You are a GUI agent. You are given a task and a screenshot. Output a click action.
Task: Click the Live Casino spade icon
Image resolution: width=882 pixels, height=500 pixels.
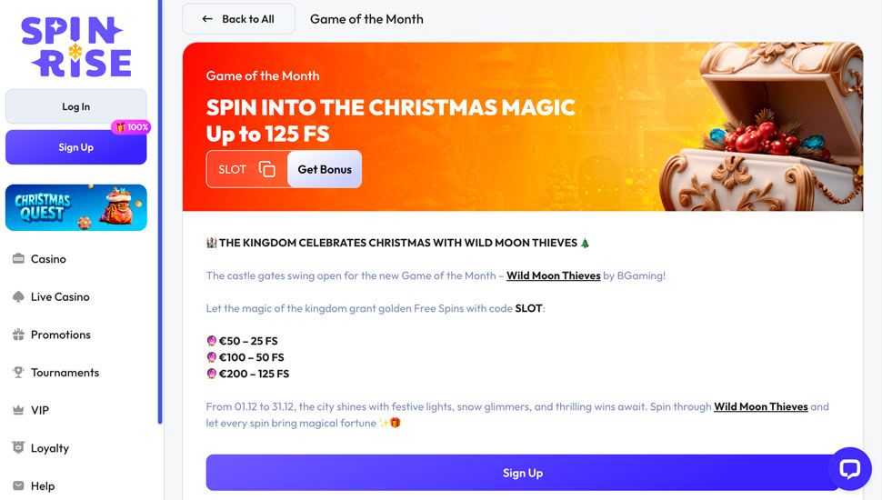click(18, 297)
